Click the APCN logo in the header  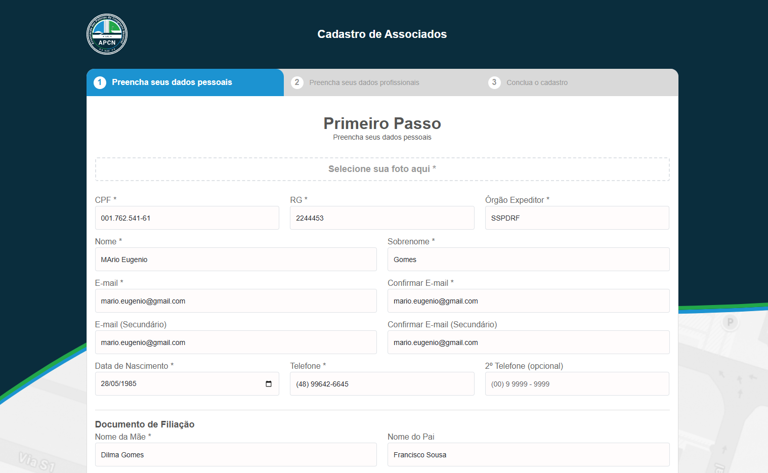pos(107,34)
